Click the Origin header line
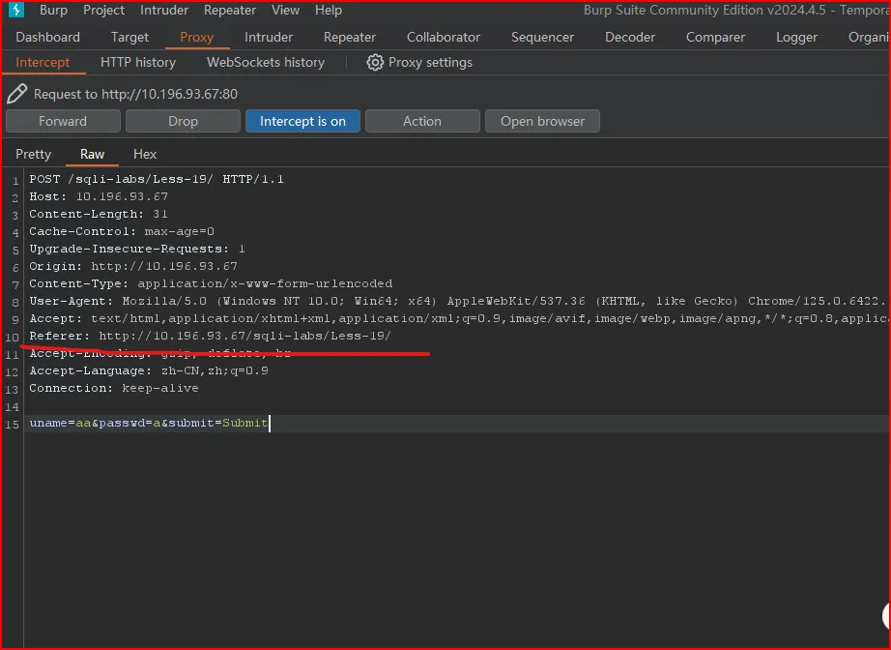 coord(133,266)
